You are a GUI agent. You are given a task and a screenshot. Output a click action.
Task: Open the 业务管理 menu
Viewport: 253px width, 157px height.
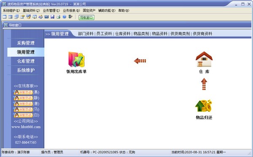[x=51, y=11]
